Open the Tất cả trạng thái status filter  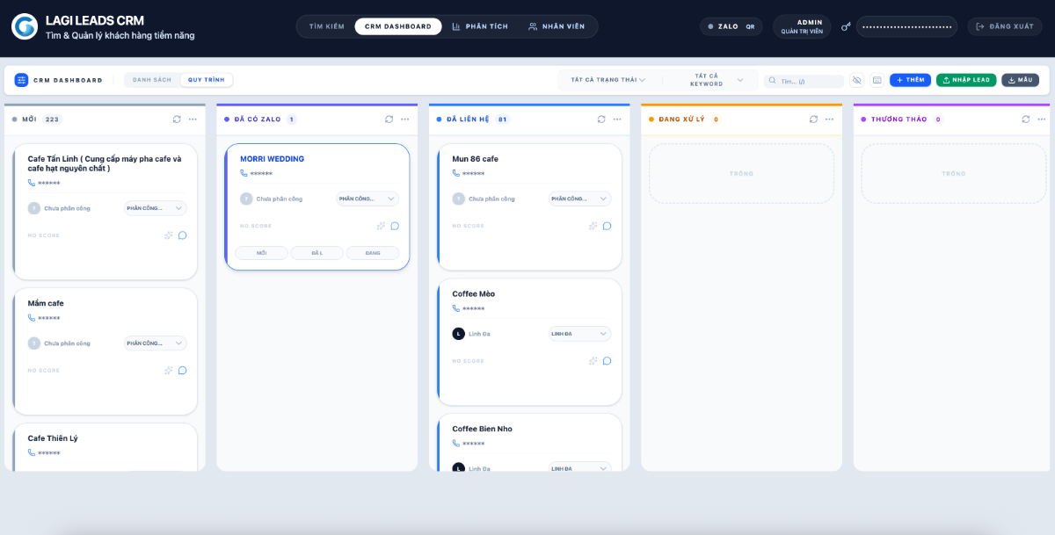(x=608, y=80)
